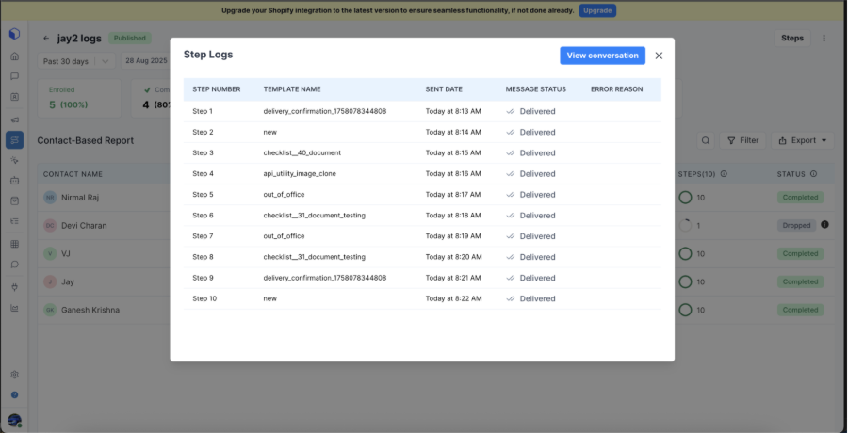
Task: Open the Export dropdown
Action: (802, 140)
